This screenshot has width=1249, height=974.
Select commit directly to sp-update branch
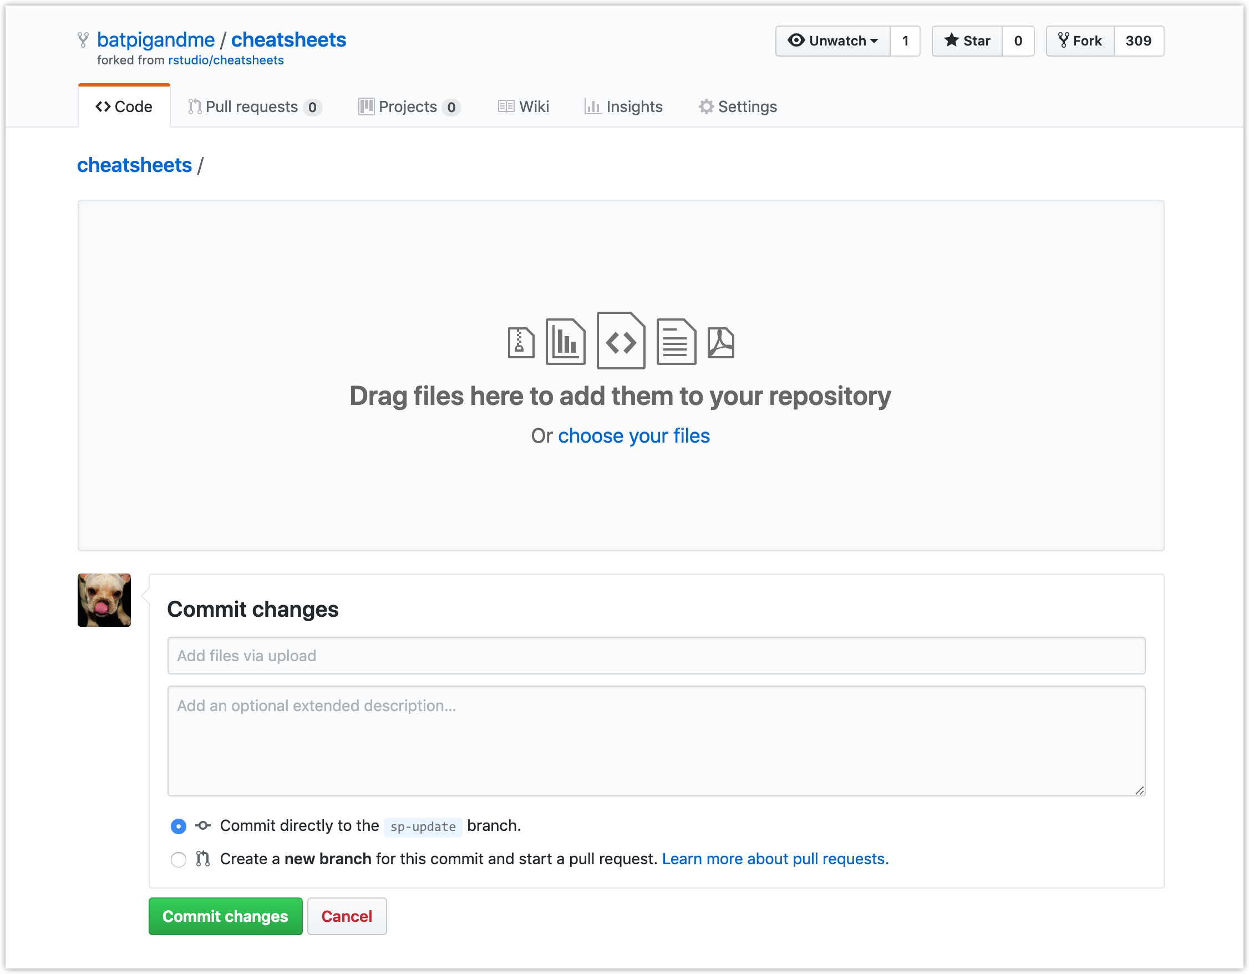179,826
